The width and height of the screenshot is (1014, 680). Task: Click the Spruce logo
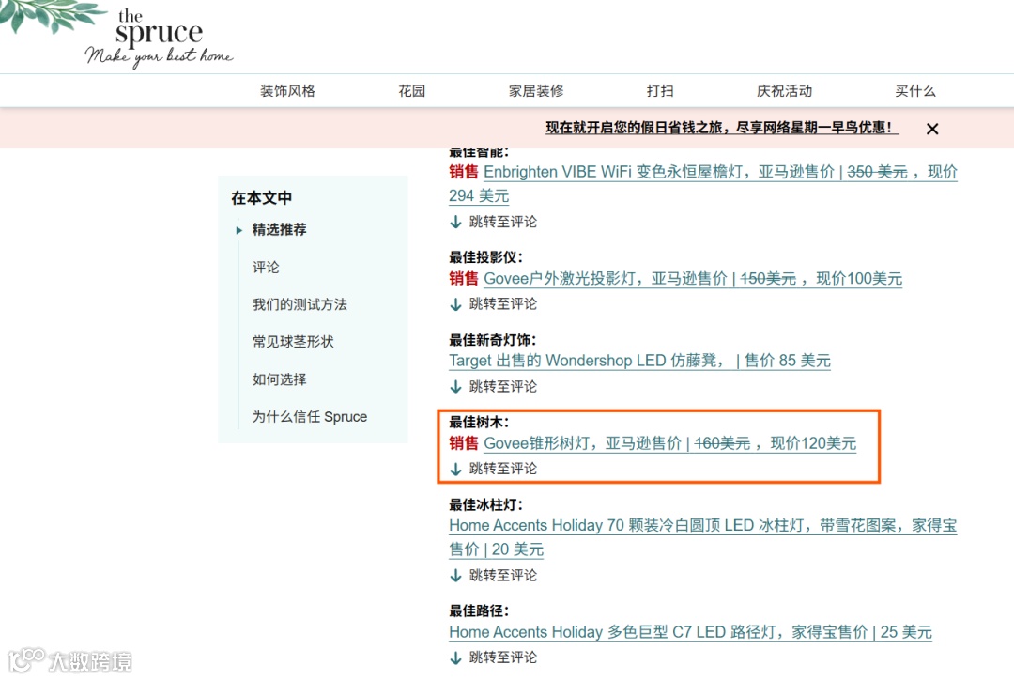(x=159, y=38)
